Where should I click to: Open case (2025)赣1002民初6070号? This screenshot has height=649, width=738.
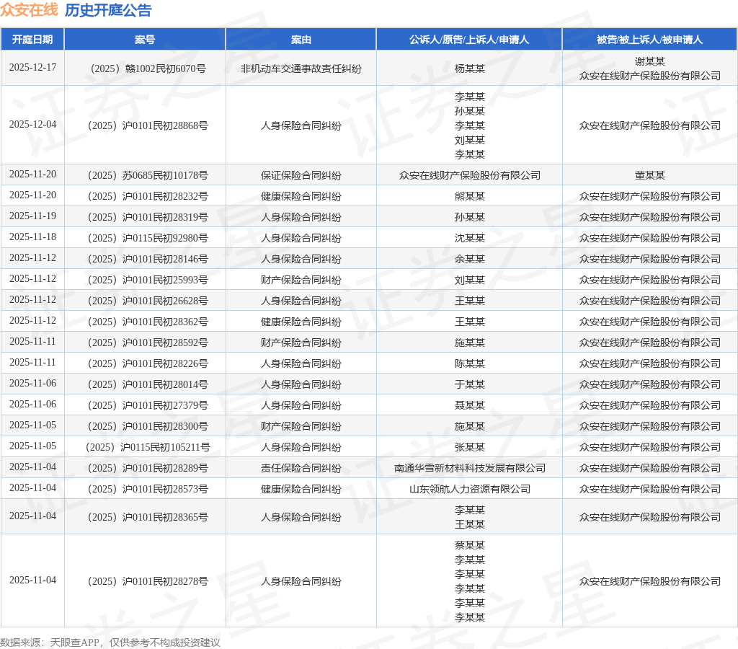[145, 69]
